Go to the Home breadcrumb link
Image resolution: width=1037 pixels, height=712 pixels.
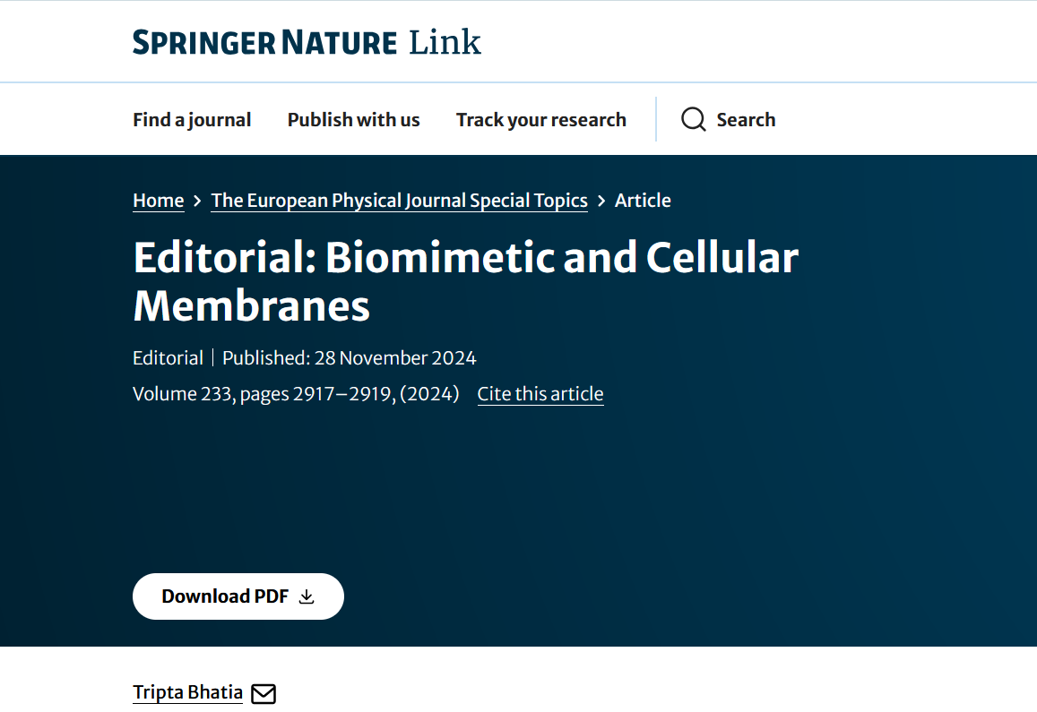[x=159, y=201]
